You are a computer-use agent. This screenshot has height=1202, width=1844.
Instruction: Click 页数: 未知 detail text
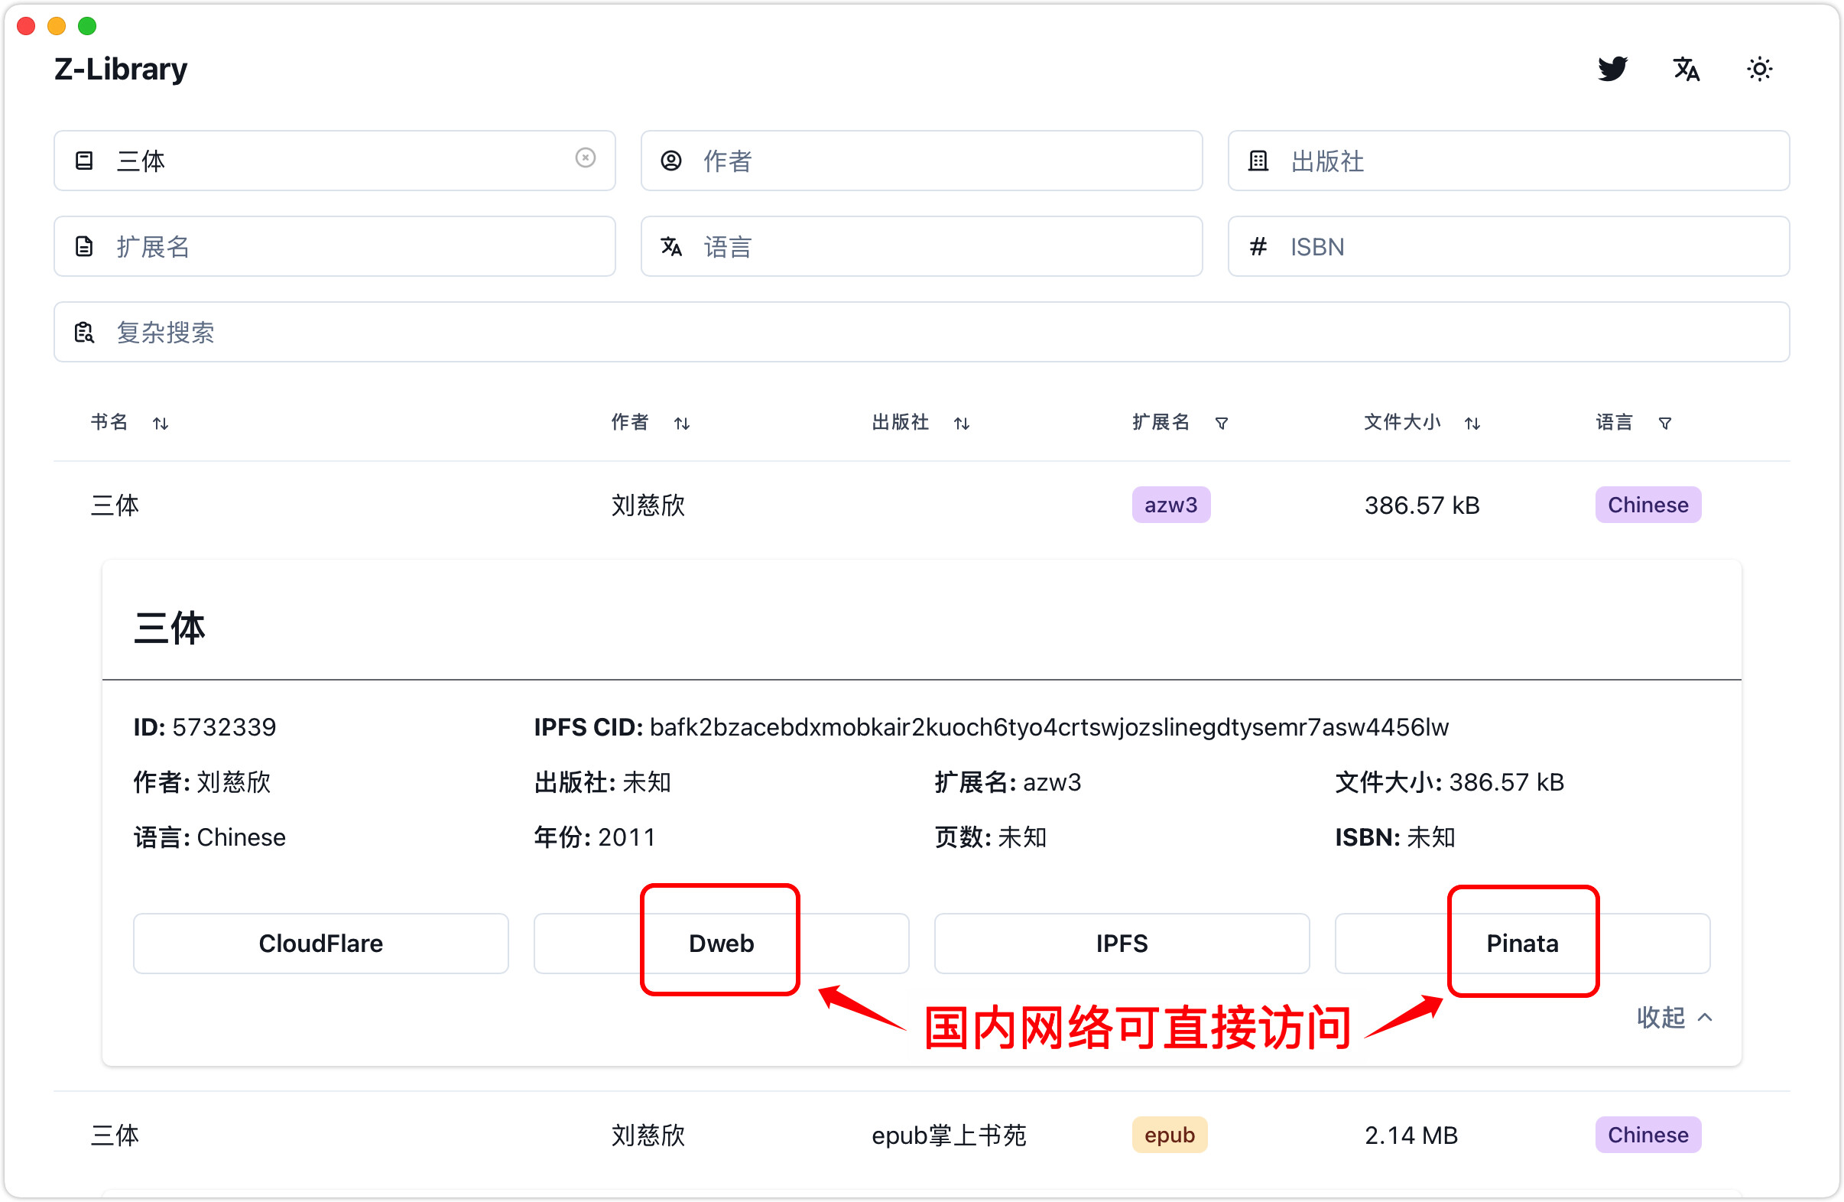[990, 837]
